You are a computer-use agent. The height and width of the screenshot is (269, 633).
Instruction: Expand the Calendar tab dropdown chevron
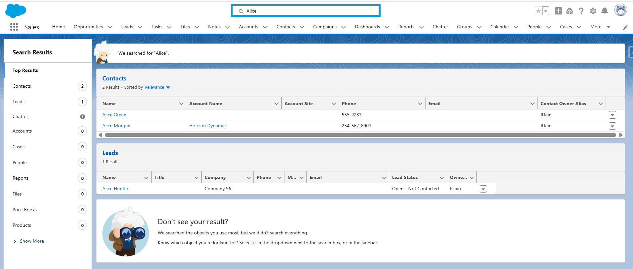point(516,27)
